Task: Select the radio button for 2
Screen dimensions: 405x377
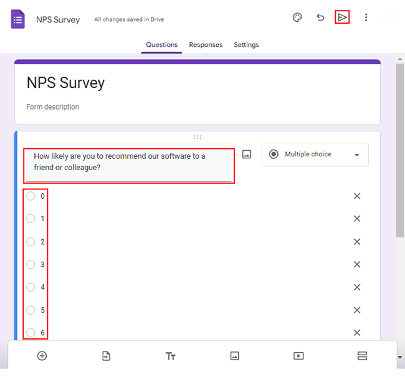Action: [x=31, y=242]
